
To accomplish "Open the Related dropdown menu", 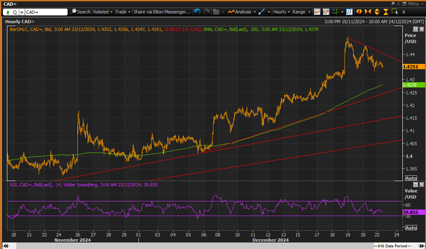I will point(103,12).
